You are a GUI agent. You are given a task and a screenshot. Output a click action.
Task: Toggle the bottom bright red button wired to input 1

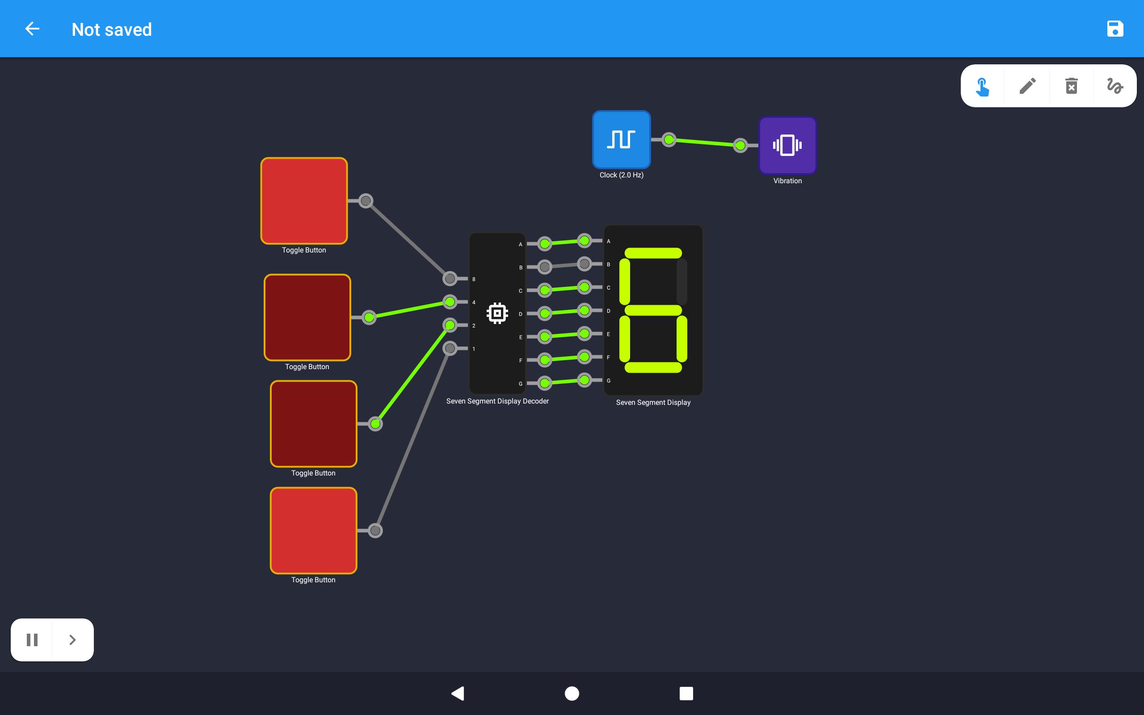[313, 530]
